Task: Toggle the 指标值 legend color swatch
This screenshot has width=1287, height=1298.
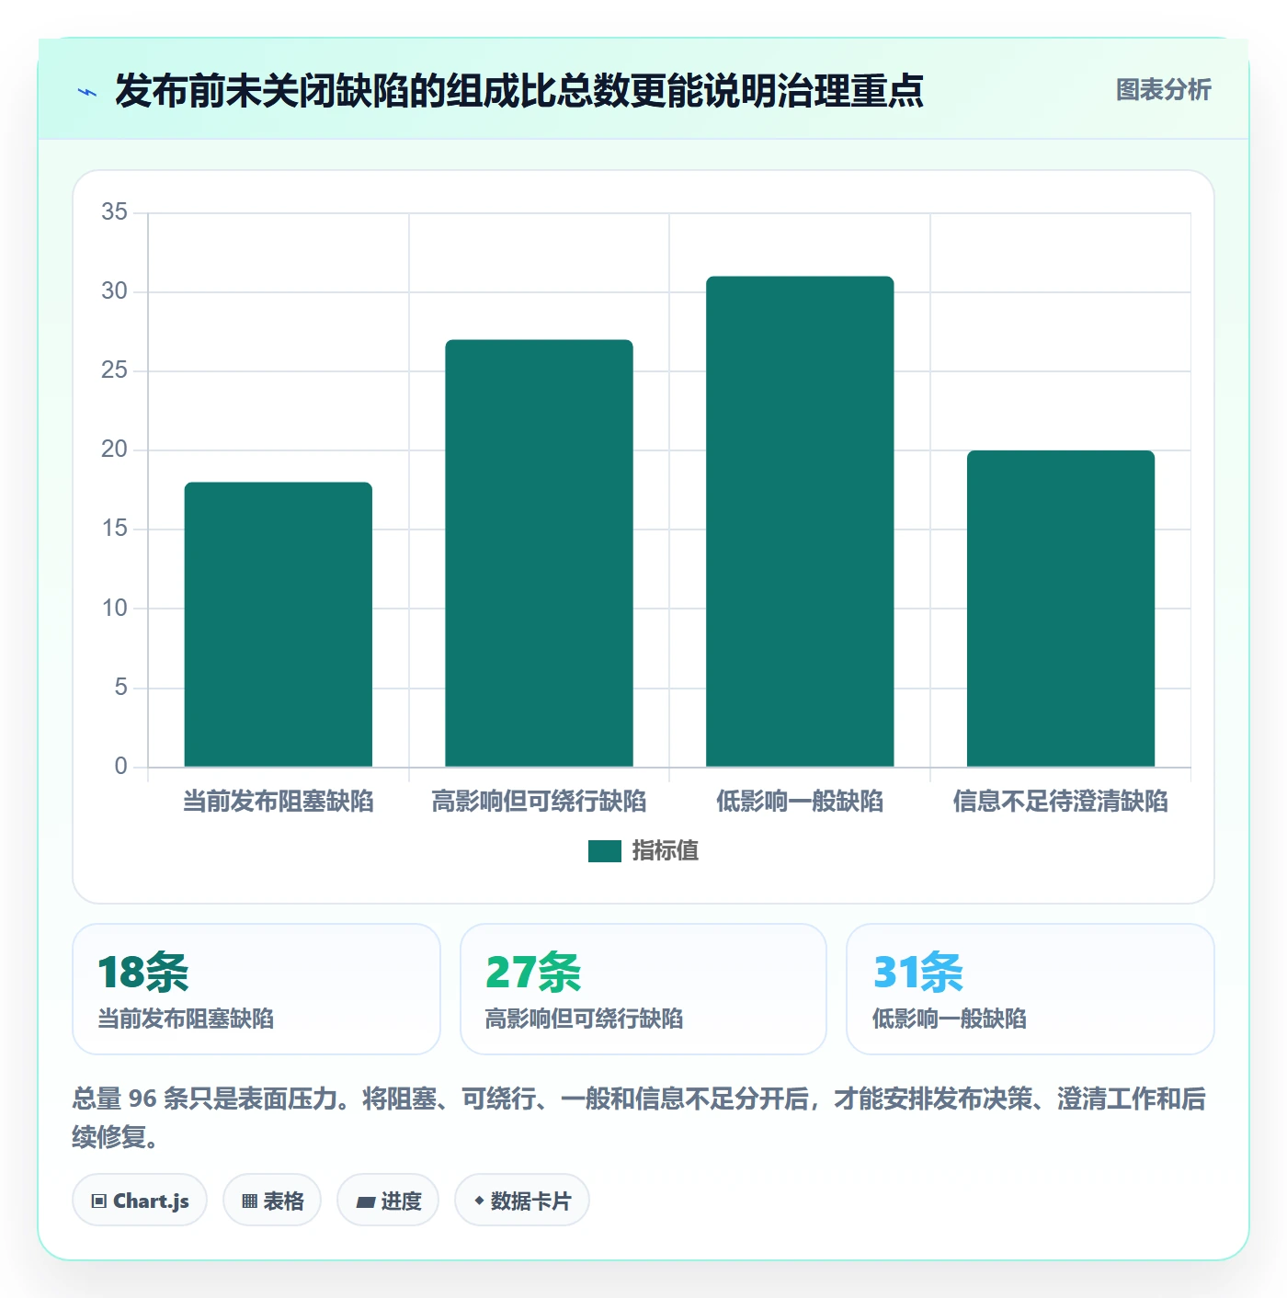Action: (x=605, y=851)
